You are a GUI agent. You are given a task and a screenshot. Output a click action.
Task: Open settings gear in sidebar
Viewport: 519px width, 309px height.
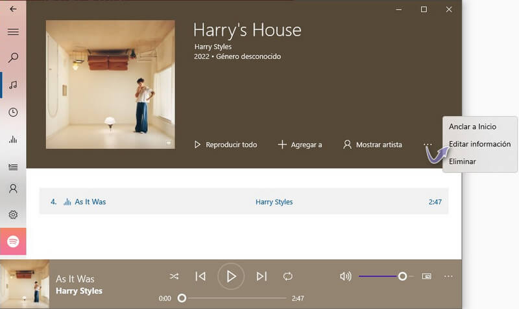pyautogui.click(x=13, y=215)
